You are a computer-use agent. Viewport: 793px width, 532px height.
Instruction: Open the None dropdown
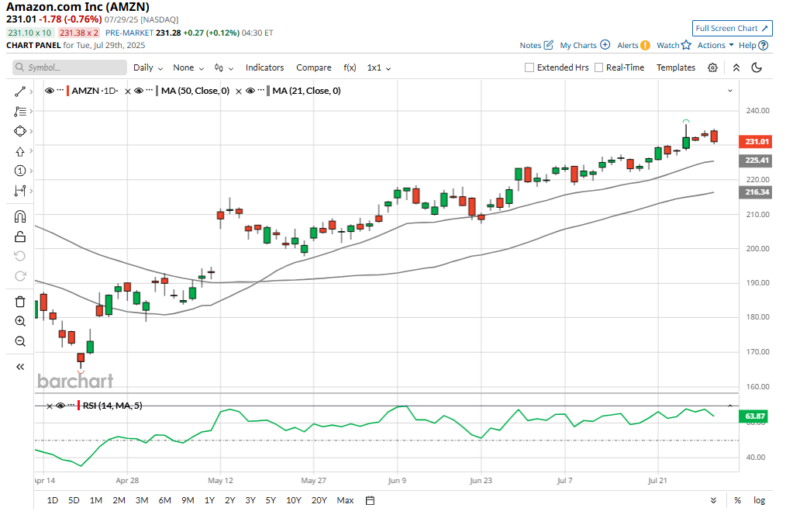click(188, 67)
